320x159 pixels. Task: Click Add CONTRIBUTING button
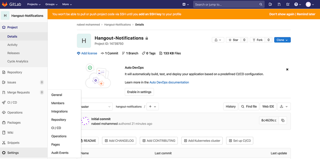159,141
